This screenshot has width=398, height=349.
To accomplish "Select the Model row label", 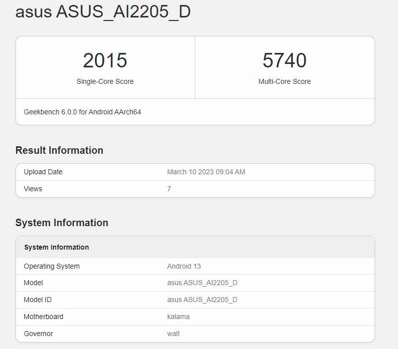I will 33,283.
